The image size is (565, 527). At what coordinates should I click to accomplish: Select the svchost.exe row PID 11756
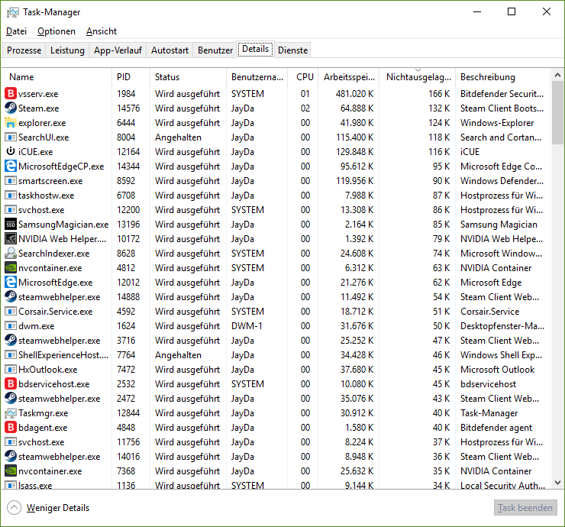pyautogui.click(x=276, y=442)
